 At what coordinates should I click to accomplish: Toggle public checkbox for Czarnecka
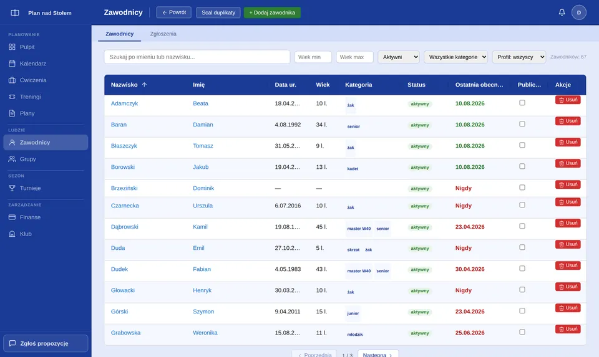click(522, 205)
